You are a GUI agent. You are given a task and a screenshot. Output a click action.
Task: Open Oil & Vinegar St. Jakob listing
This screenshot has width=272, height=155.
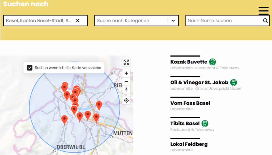[199, 82]
